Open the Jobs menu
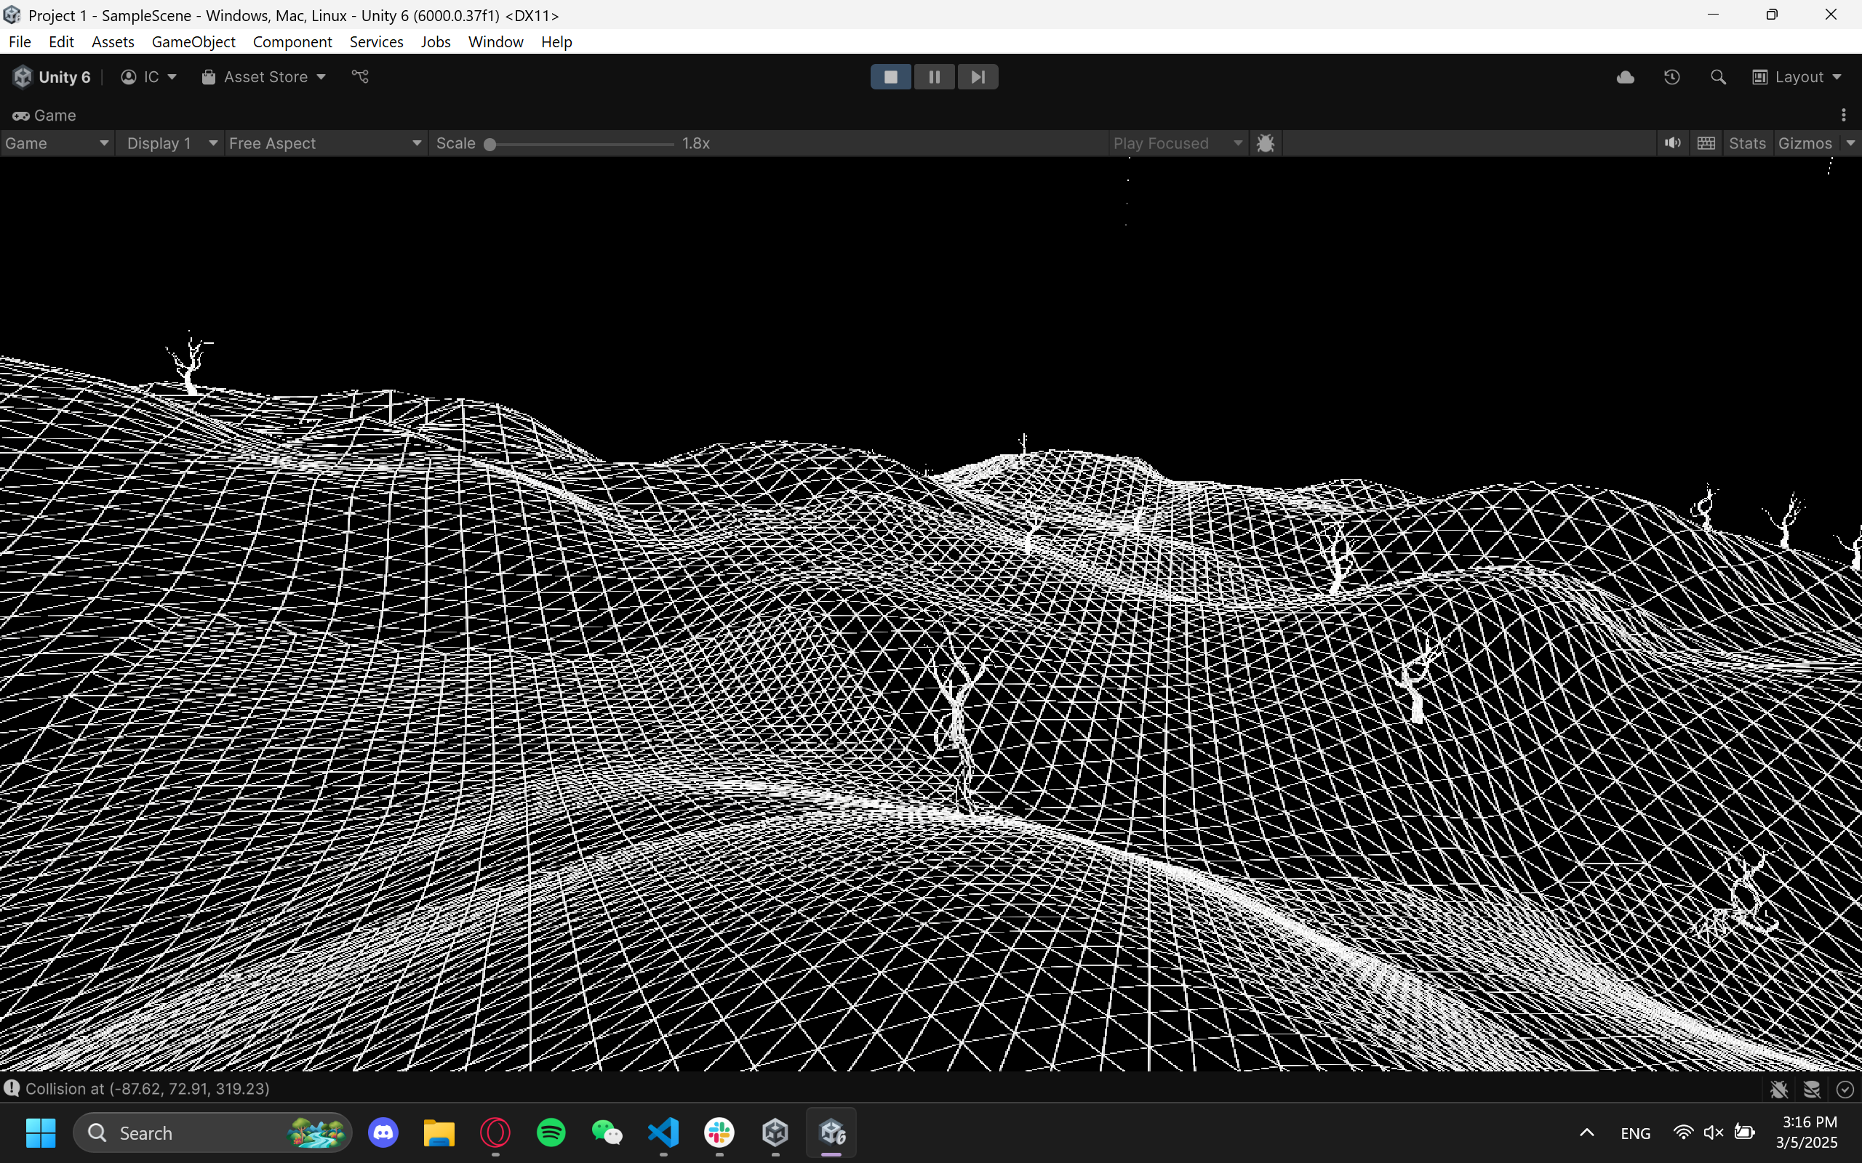The width and height of the screenshot is (1862, 1163). (x=436, y=41)
